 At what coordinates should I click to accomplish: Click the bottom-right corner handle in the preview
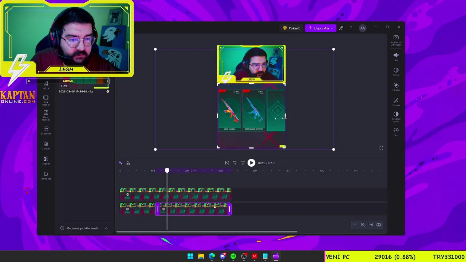click(x=333, y=149)
